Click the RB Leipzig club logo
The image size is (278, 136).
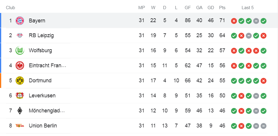(20, 35)
